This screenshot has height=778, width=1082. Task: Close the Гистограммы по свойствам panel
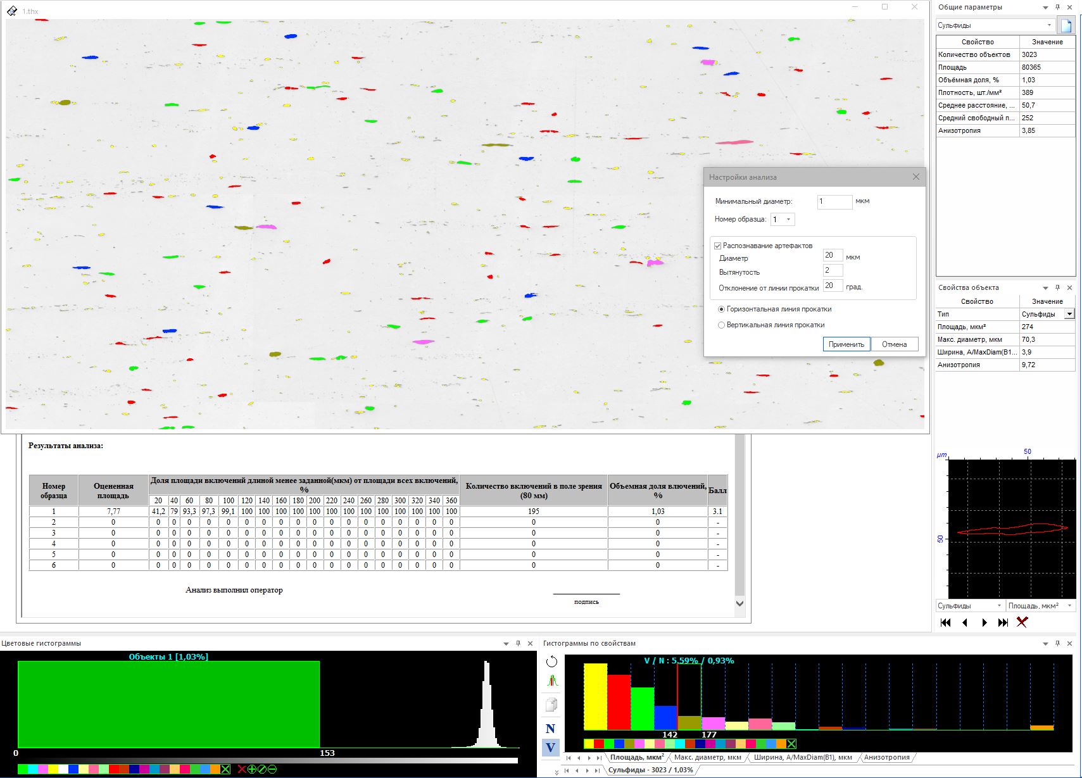pos(1069,643)
